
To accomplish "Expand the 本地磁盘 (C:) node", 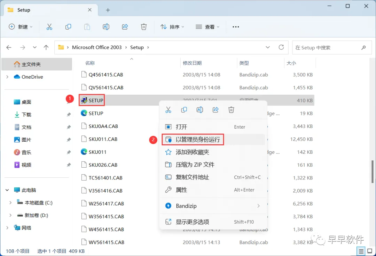I will click(10, 203).
